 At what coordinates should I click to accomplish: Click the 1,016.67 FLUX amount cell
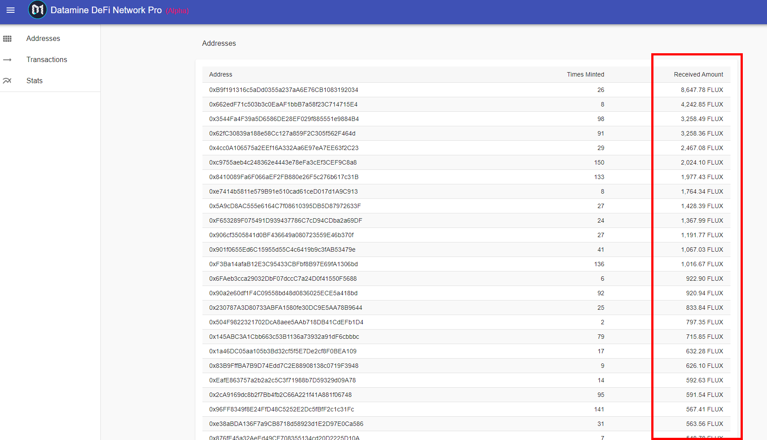(702, 264)
